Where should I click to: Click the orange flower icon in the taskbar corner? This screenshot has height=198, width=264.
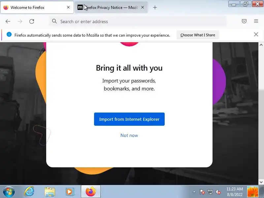[x=252, y=192]
